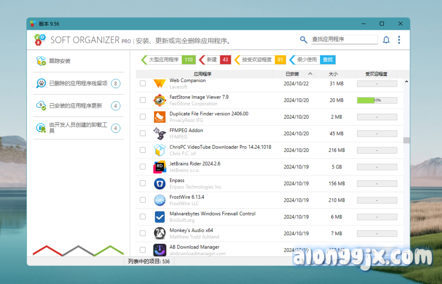Click the FastStone Image Viewer app icon
Viewport: 442px width, 284px height.
(160, 100)
